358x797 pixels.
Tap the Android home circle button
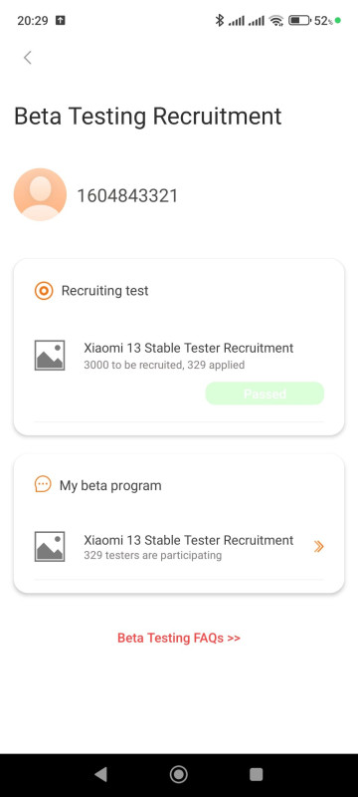178,774
